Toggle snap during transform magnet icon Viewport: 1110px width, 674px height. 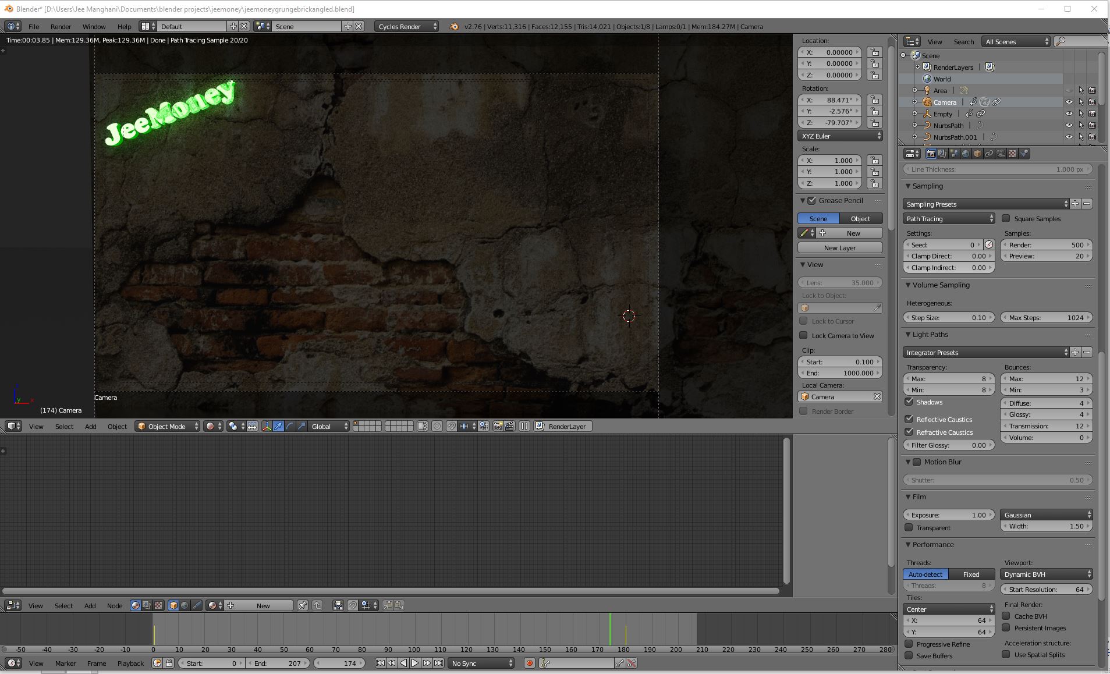coord(451,427)
